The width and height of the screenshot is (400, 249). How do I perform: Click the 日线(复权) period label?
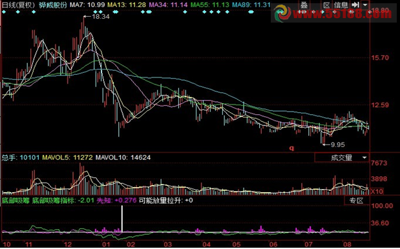pyautogui.click(x=18, y=5)
